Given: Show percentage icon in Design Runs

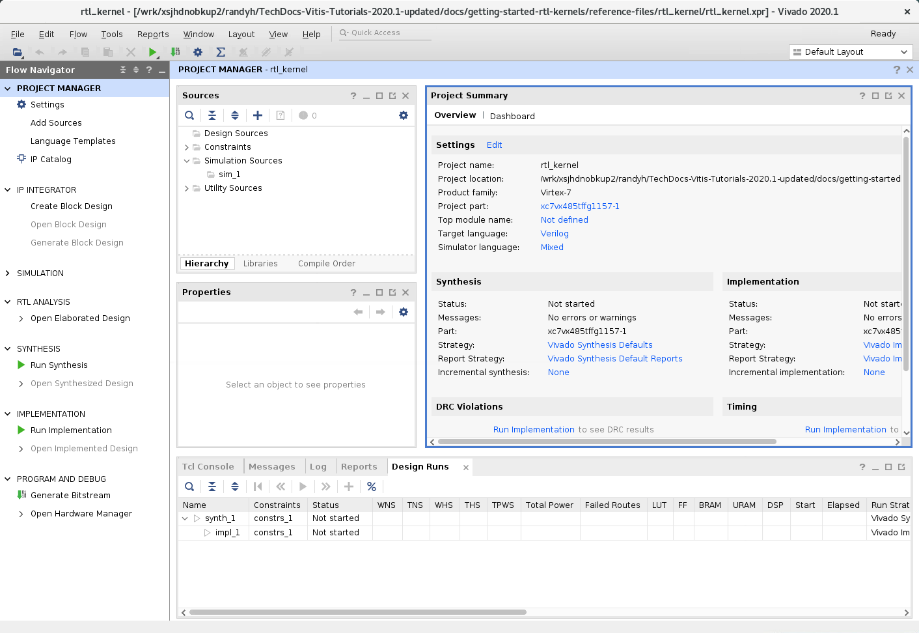Looking at the screenshot, I should tap(372, 486).
